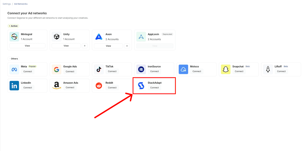
Task: Click the ironSource network name text
Action: click(154, 67)
